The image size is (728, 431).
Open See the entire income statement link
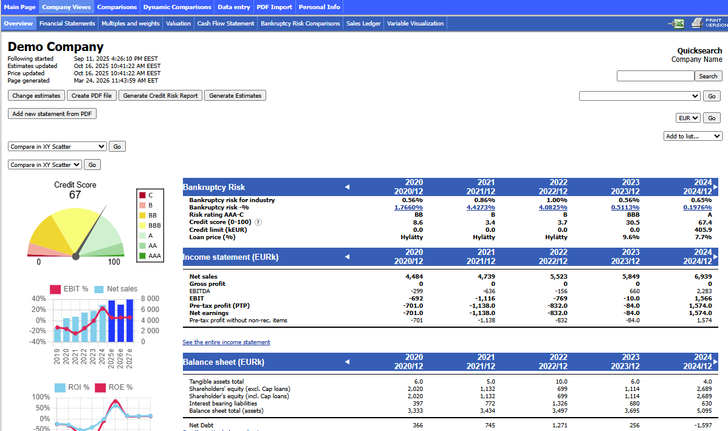[226, 342]
